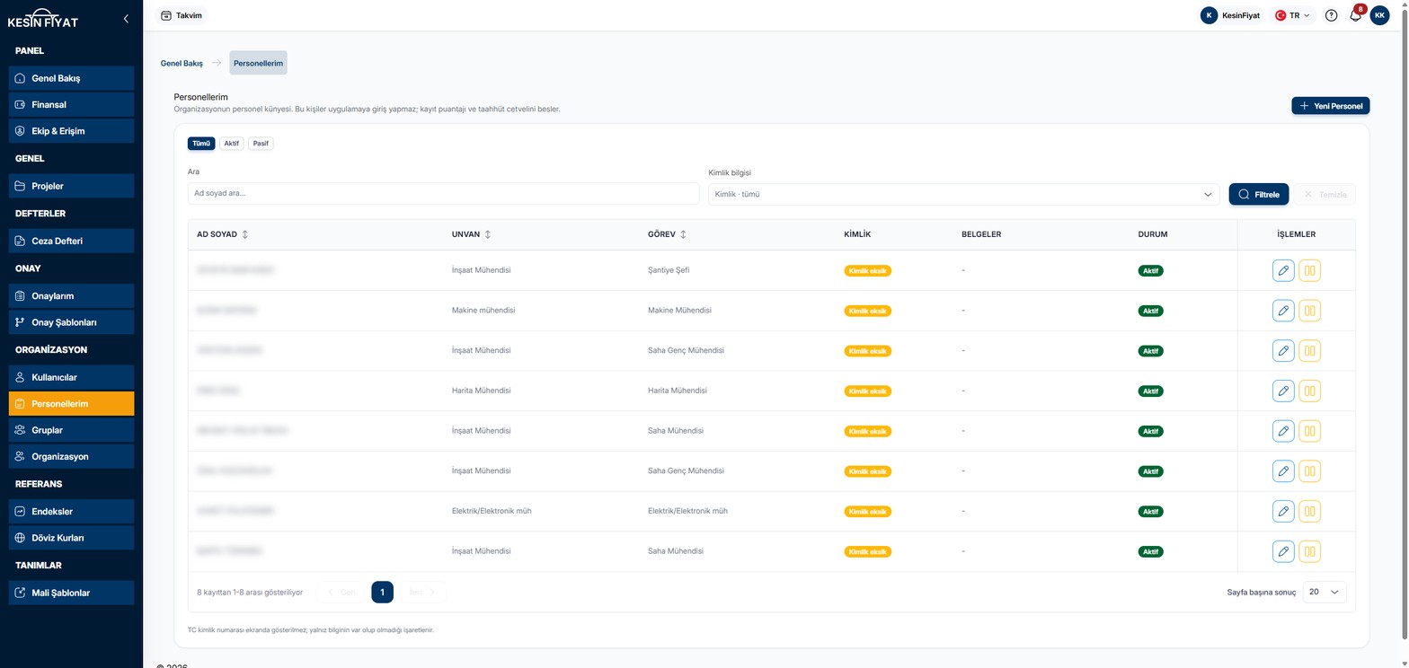Clear filters with the Temizle button
This screenshot has height=668, width=1409.
coord(1325,194)
